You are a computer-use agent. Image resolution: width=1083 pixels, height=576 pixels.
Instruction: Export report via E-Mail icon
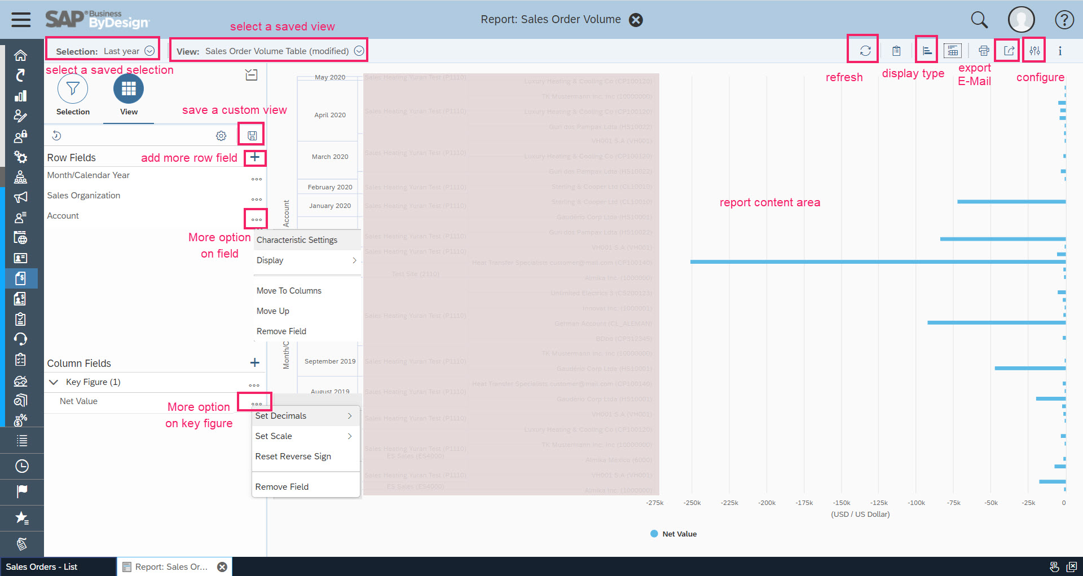point(1009,51)
